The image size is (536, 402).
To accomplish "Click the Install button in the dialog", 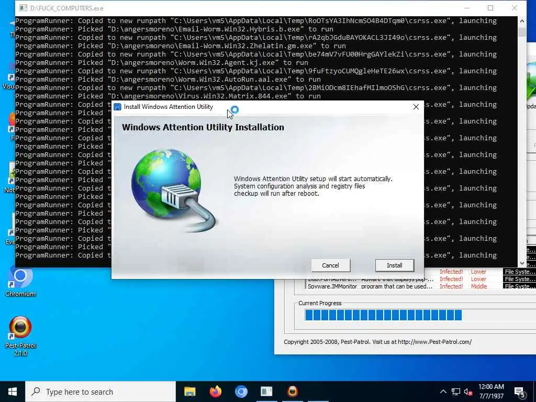I will (395, 265).
